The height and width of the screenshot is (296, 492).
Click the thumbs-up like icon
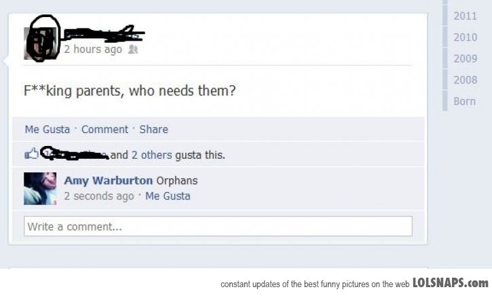pos(31,154)
